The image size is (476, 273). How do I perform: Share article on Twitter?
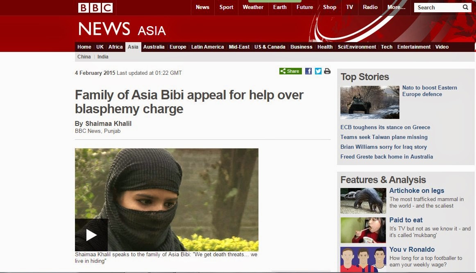coord(318,71)
